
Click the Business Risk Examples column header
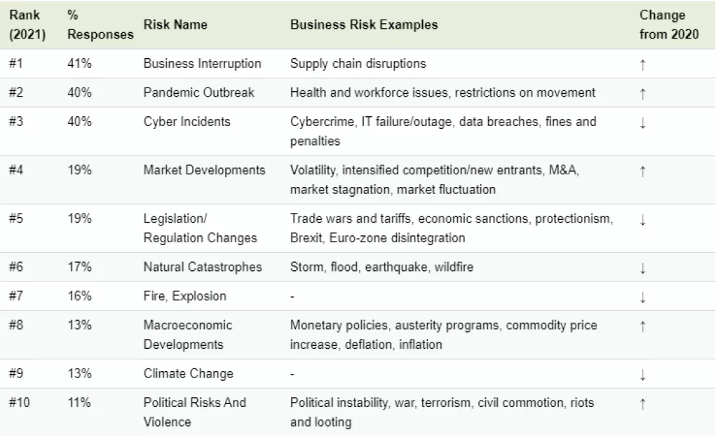click(364, 25)
